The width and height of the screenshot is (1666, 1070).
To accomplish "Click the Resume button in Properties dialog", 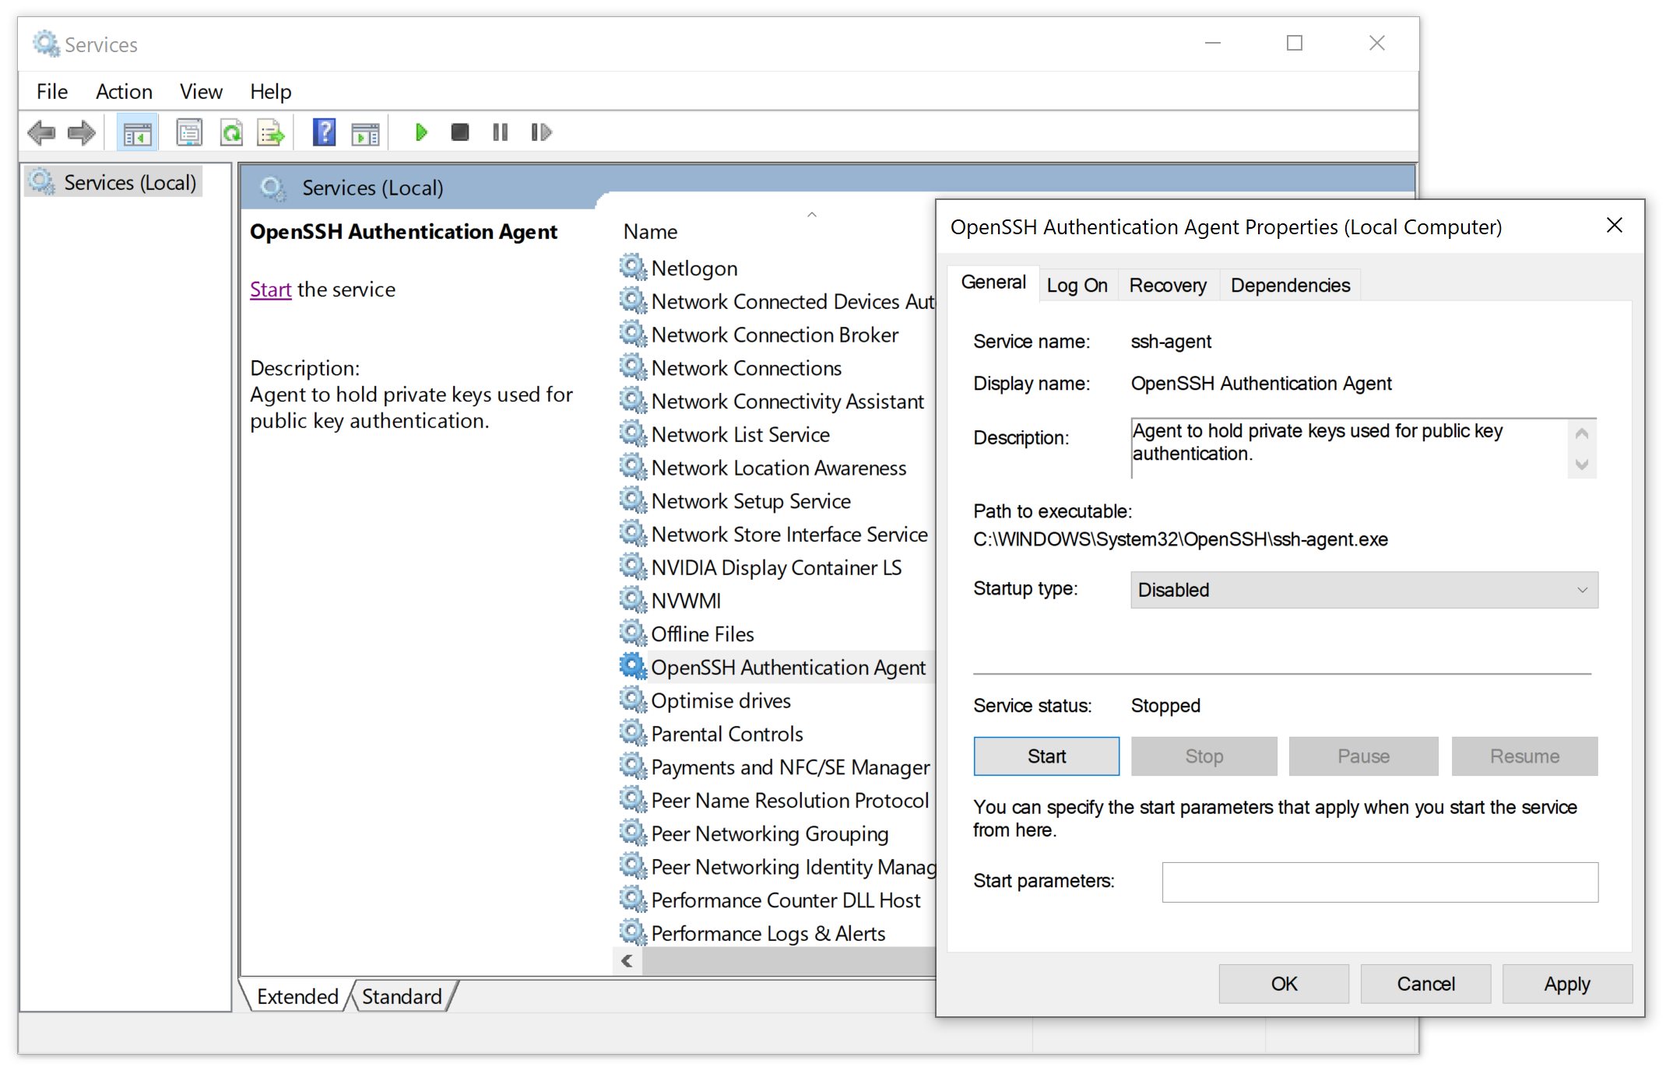I will coord(1524,756).
